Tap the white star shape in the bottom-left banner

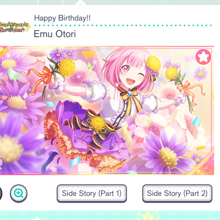[x=37, y=218]
